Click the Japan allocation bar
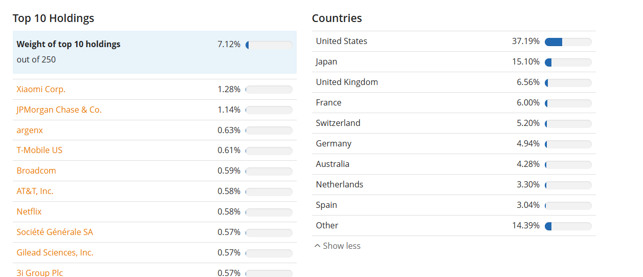The width and height of the screenshot is (643, 277). coord(568,62)
